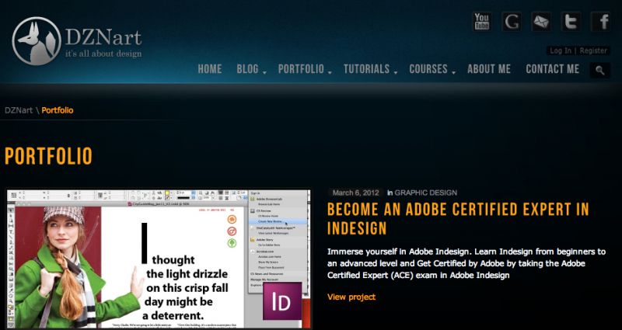Click the View project link
The width and height of the screenshot is (622, 330).
(351, 297)
